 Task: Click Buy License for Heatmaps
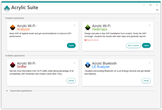point(133,45)
